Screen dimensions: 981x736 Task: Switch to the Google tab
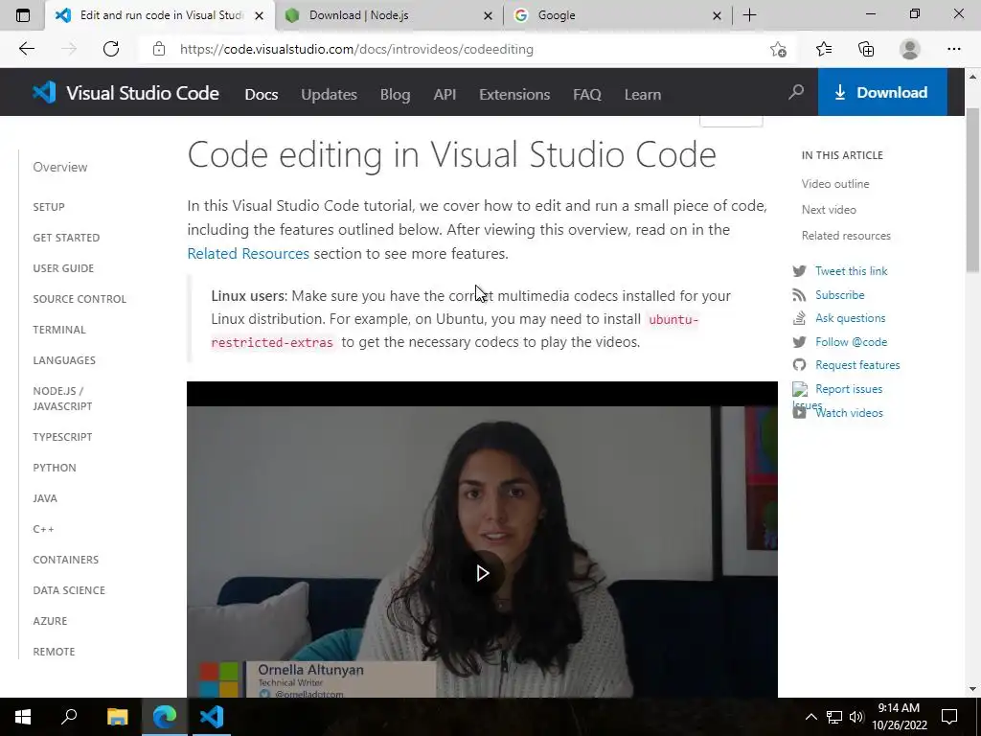[x=618, y=15]
